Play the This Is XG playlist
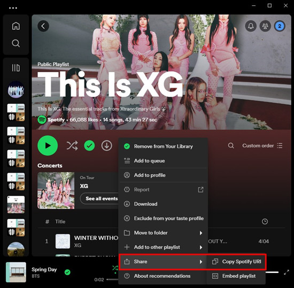Image resolution: width=294 pixels, height=288 pixels. pyautogui.click(x=48, y=145)
